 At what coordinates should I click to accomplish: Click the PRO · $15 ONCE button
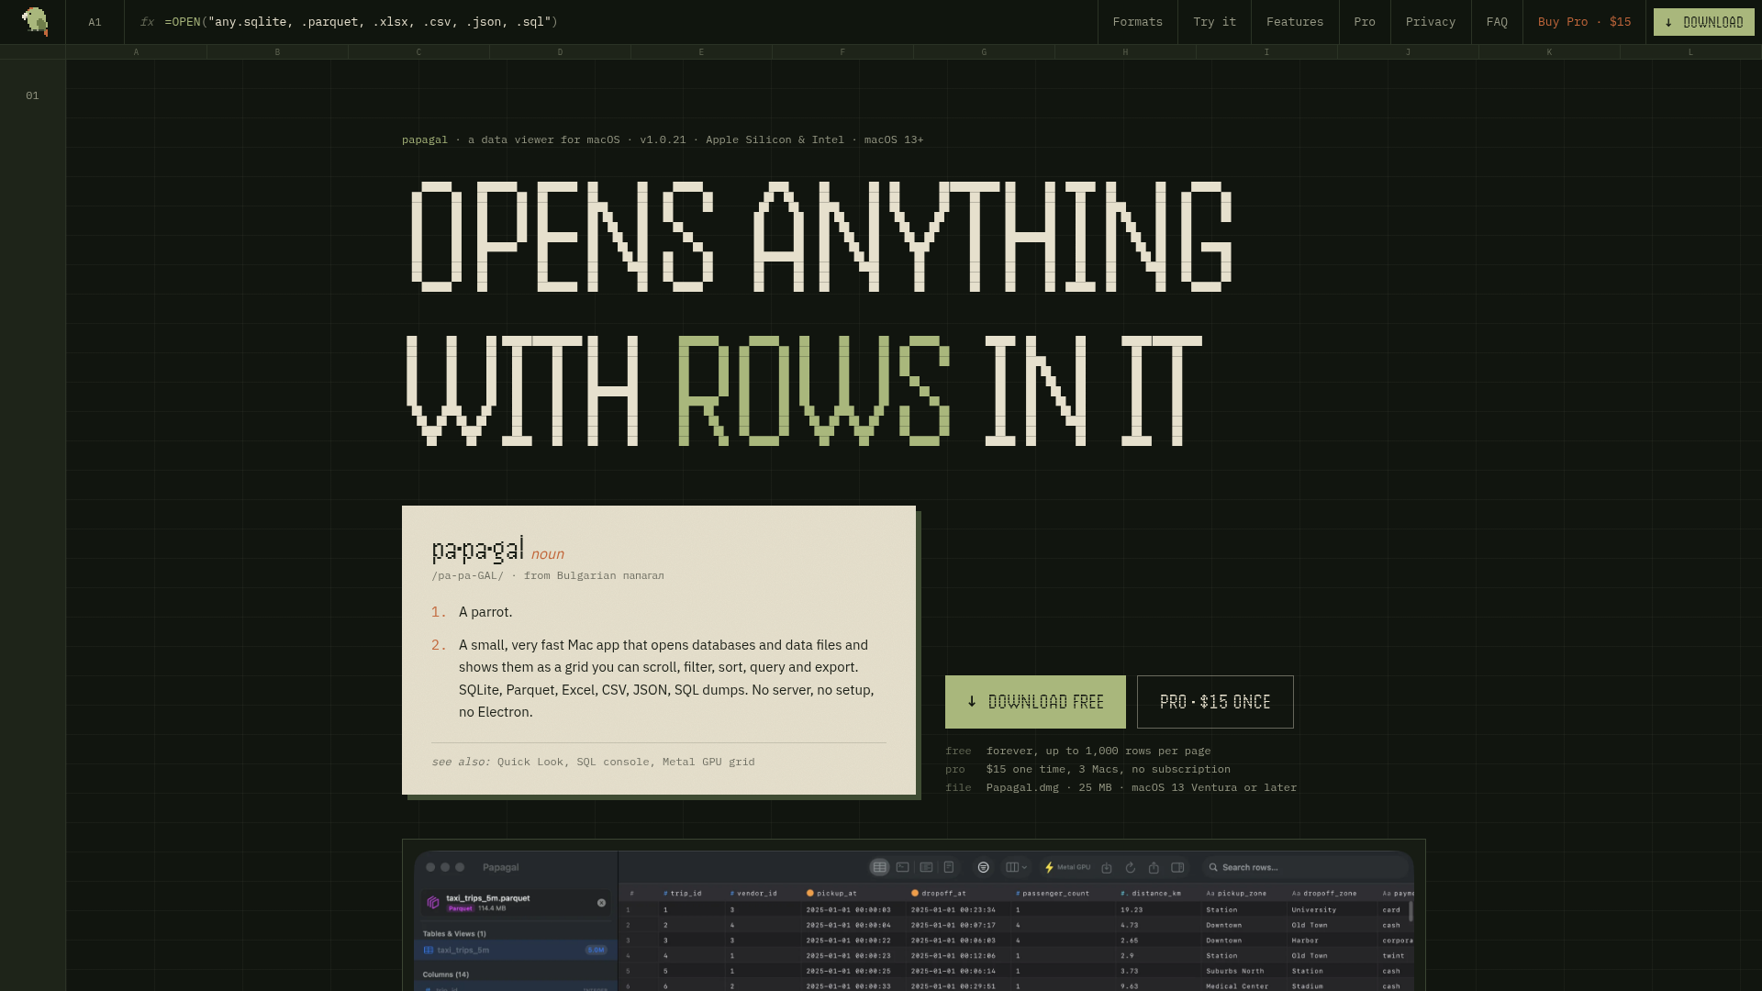1215,702
